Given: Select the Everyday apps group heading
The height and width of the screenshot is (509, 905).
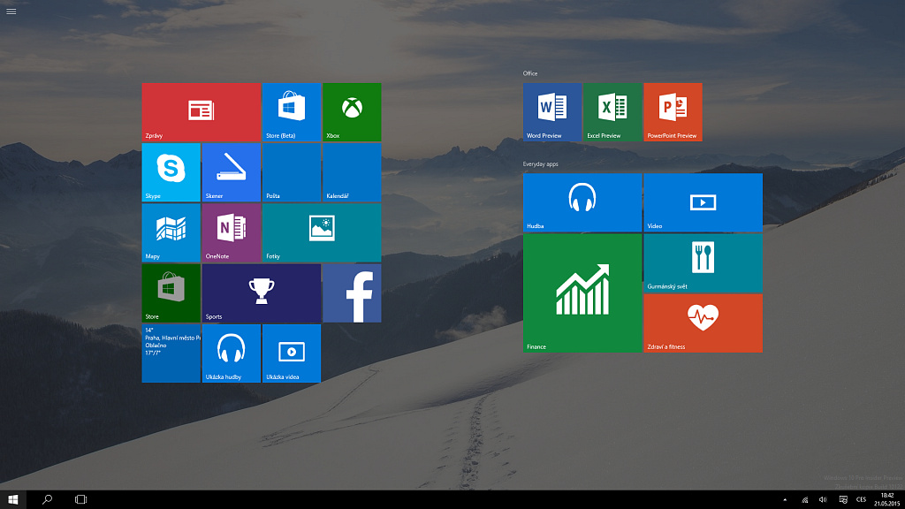Looking at the screenshot, I should [540, 163].
